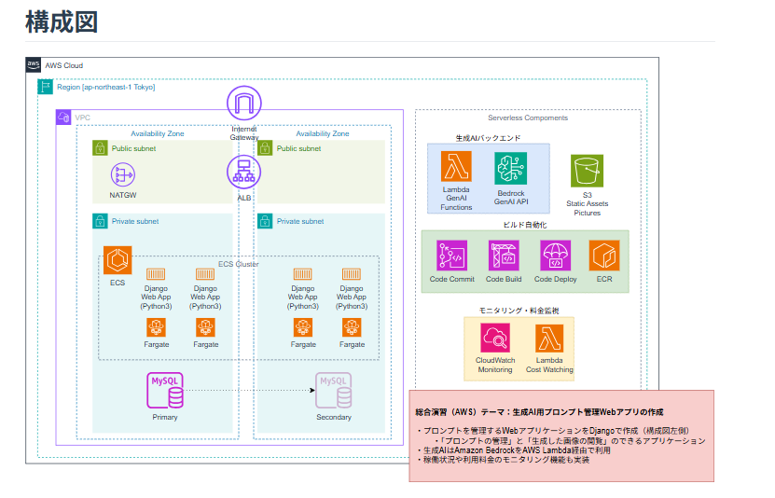Click the Code Build icon
The width and height of the screenshot is (775, 498).
pyautogui.click(x=504, y=256)
